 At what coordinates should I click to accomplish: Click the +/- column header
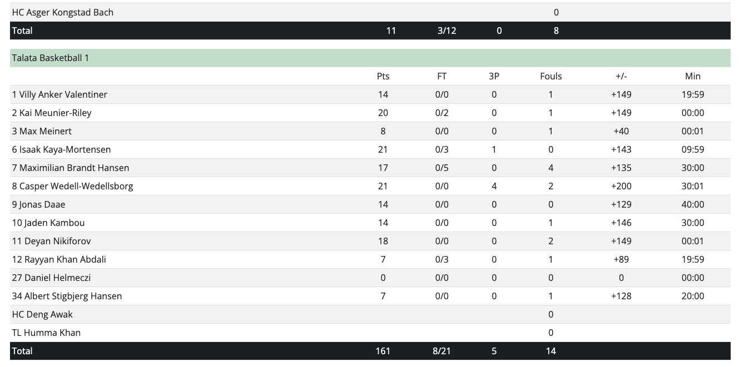click(x=621, y=76)
